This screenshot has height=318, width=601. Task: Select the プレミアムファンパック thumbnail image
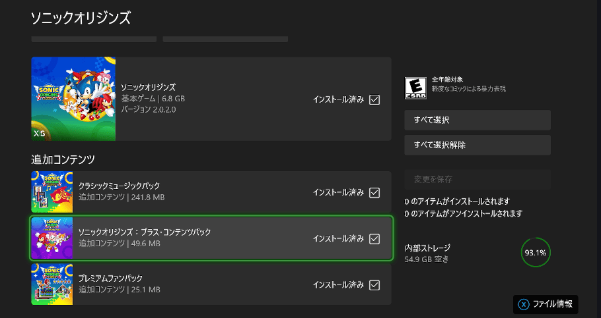(52, 284)
